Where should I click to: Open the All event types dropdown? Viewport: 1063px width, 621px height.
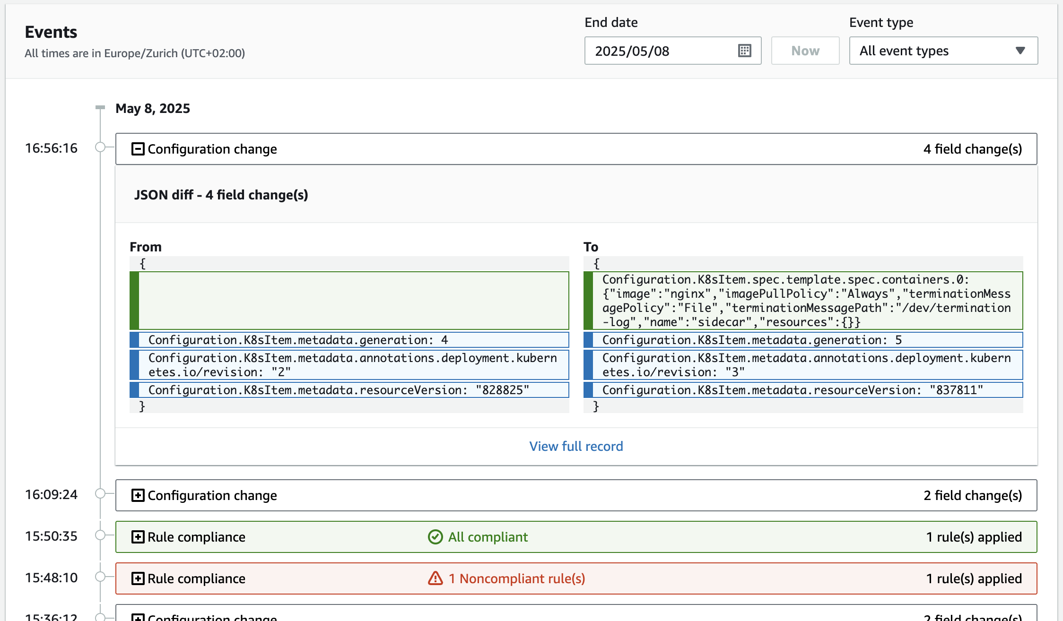pos(927,51)
